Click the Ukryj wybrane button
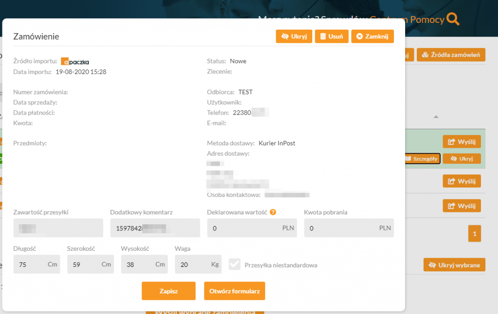The image size is (498, 314). click(454, 265)
